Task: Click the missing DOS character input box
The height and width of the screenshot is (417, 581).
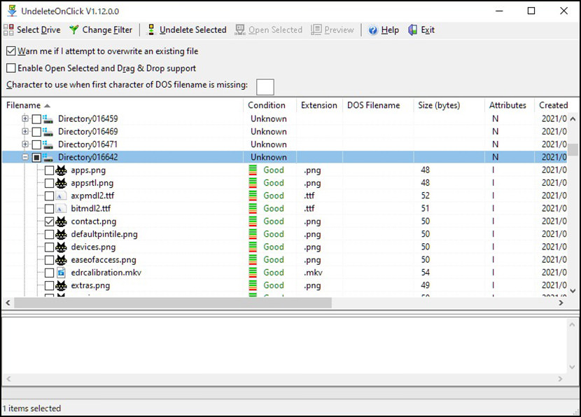Action: tap(265, 87)
